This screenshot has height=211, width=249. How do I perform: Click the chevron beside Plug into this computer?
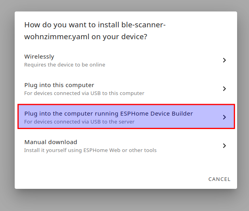[224, 89]
